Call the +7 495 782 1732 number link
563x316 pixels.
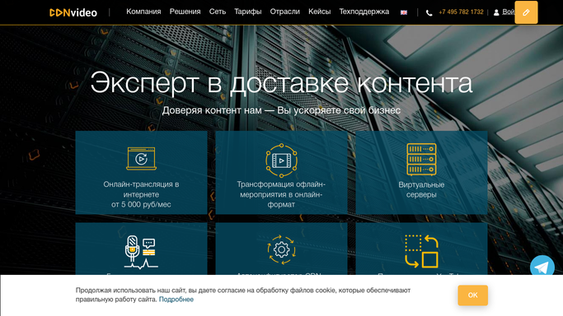(x=461, y=12)
